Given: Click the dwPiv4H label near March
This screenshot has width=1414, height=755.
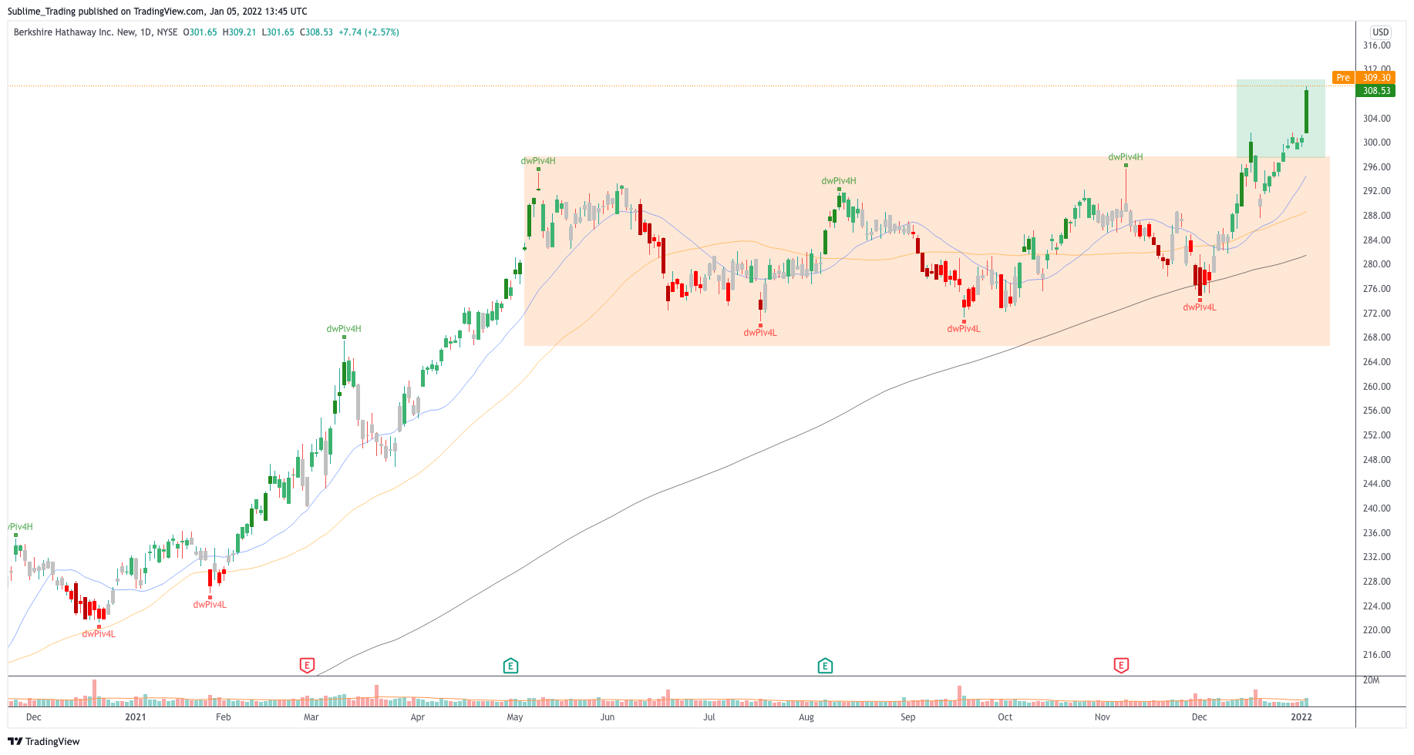Looking at the screenshot, I should (x=344, y=329).
